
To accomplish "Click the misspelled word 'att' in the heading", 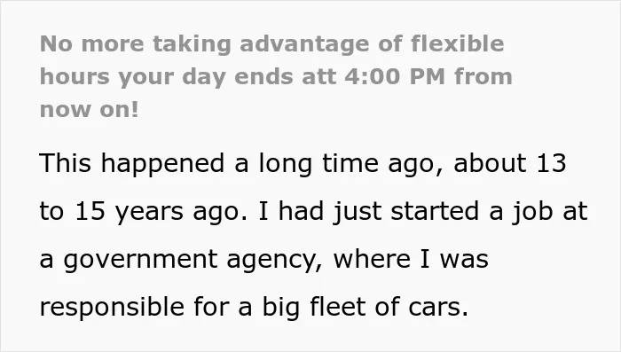I will 318,77.
